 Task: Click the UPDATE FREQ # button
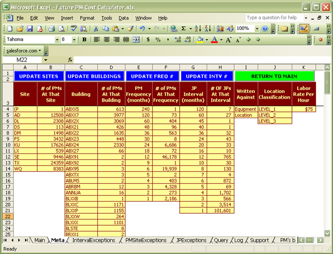pyautogui.click(x=152, y=76)
